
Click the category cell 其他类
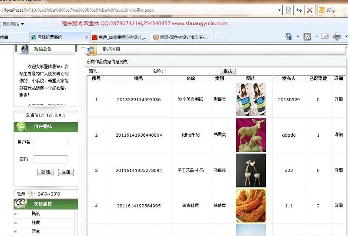point(220,206)
